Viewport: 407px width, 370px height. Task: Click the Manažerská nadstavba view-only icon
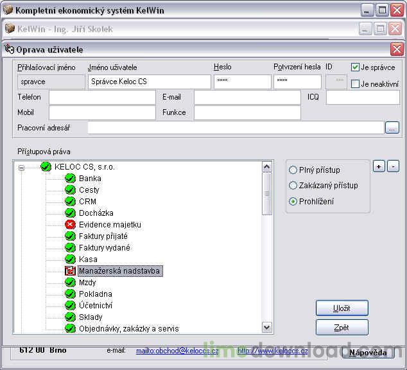[x=71, y=271]
